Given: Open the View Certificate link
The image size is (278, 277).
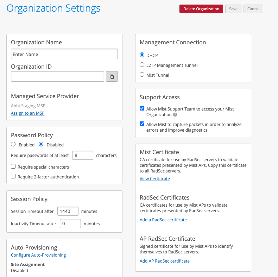Looking at the screenshot, I should pos(154,178).
